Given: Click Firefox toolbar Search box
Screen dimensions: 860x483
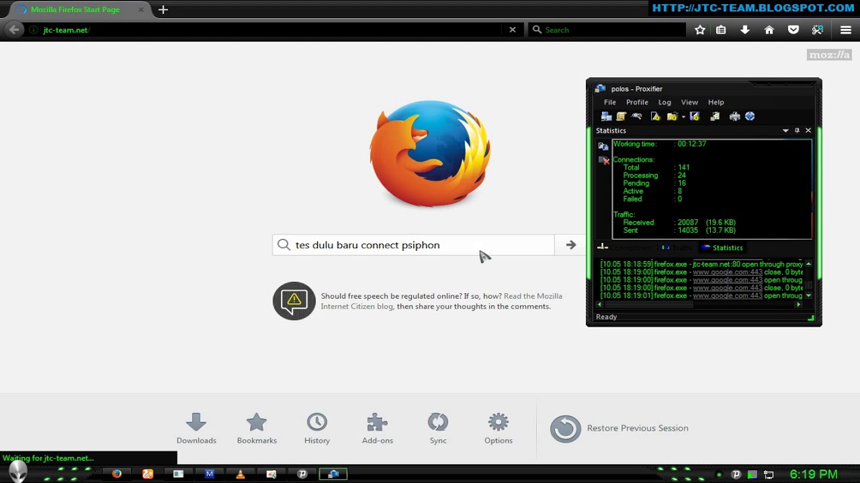Looking at the screenshot, I should 607,30.
